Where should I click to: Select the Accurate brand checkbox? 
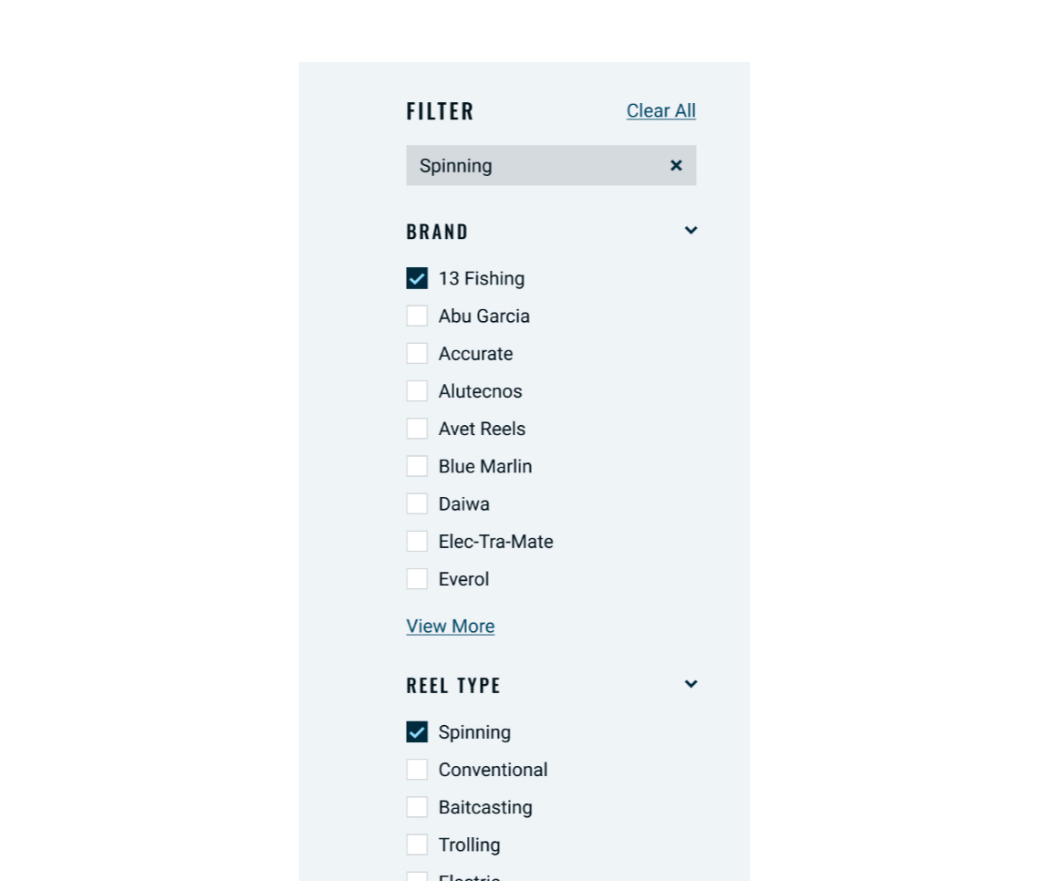(417, 353)
